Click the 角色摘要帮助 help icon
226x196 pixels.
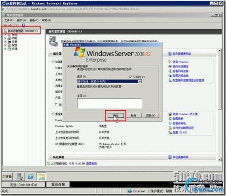tap(170, 157)
